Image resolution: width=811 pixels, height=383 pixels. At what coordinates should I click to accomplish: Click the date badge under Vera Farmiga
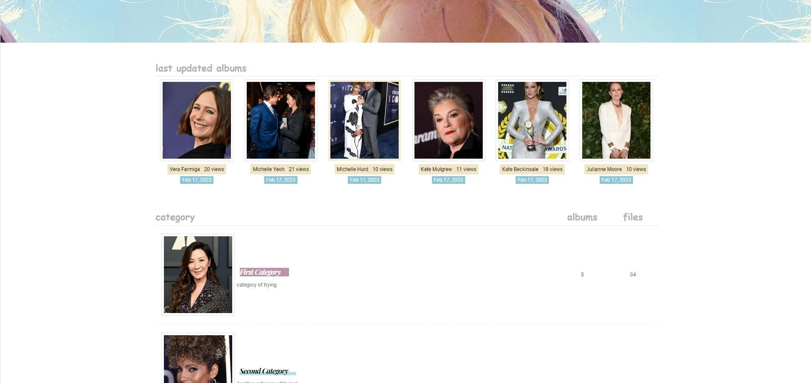(197, 180)
